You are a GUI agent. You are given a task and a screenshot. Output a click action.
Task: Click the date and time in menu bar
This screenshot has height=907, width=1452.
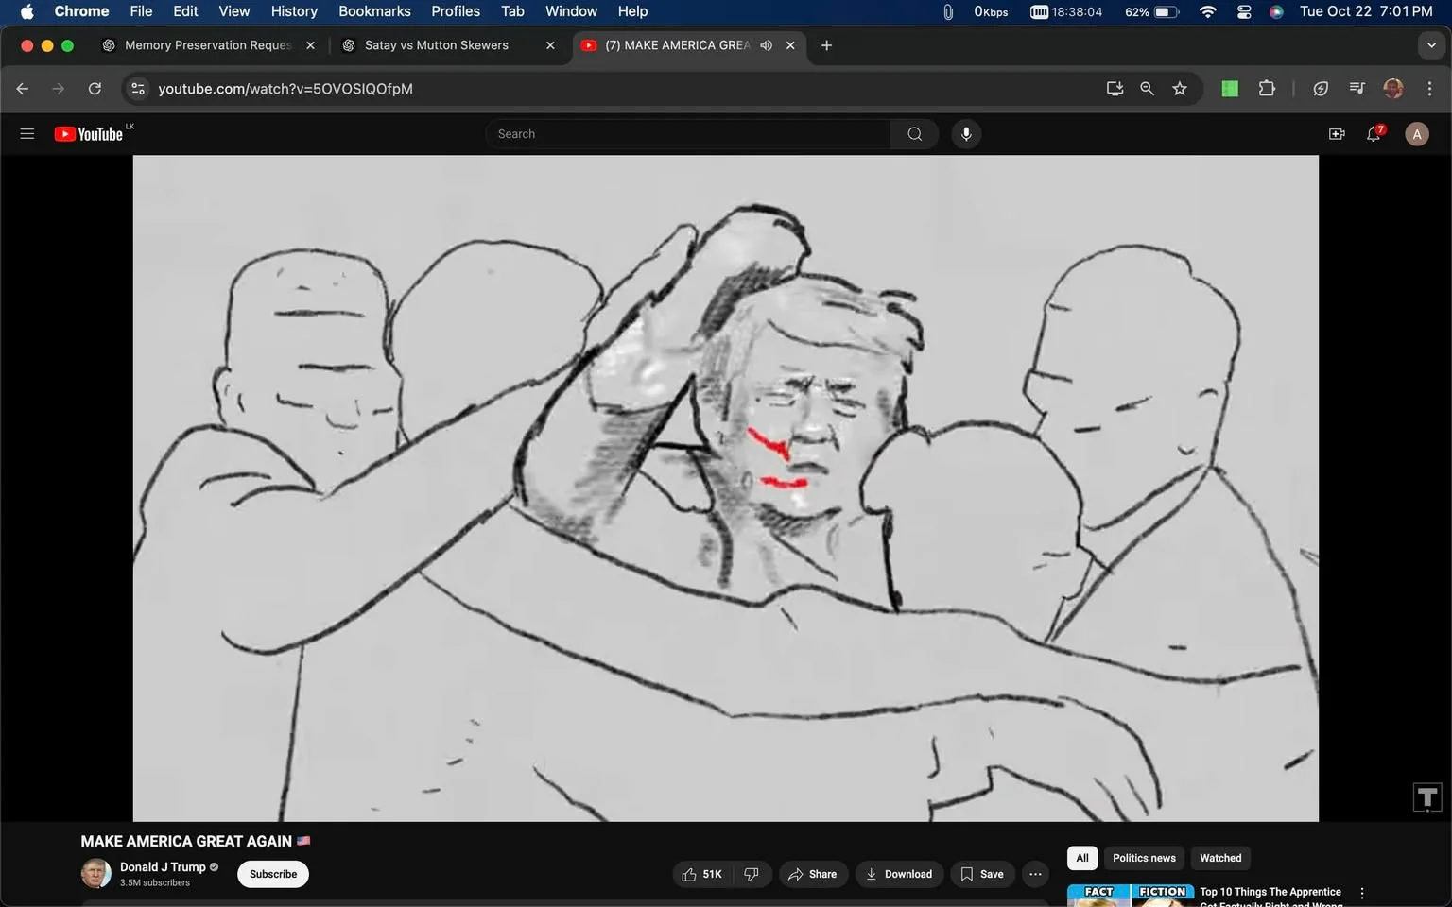click(1366, 11)
